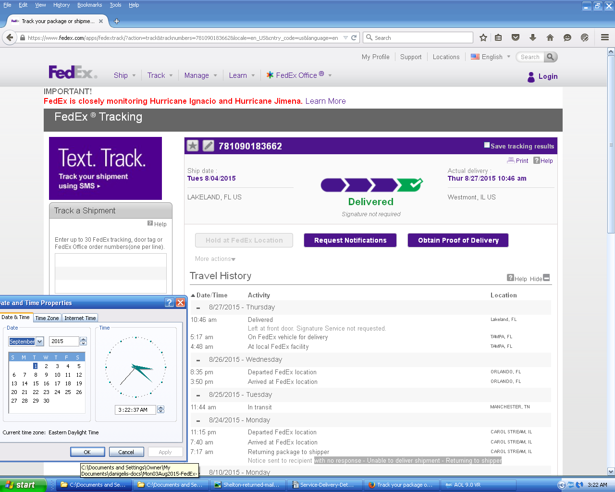Collapse the 8/27/2015 Thursday history group
The height and width of the screenshot is (492, 615).
(198, 307)
